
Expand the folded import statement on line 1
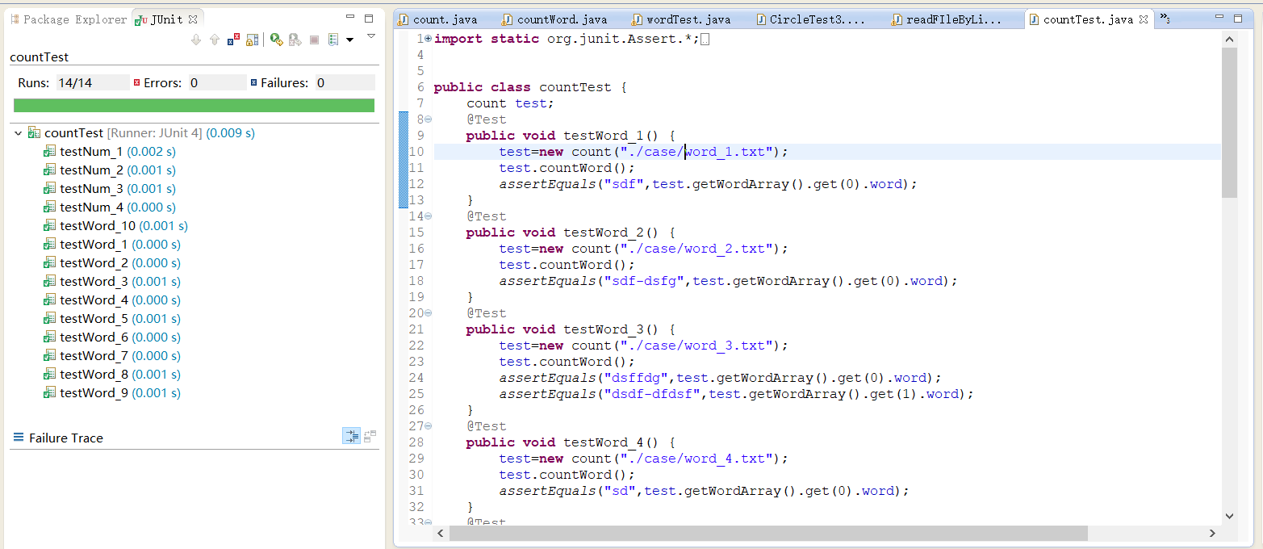[428, 39]
